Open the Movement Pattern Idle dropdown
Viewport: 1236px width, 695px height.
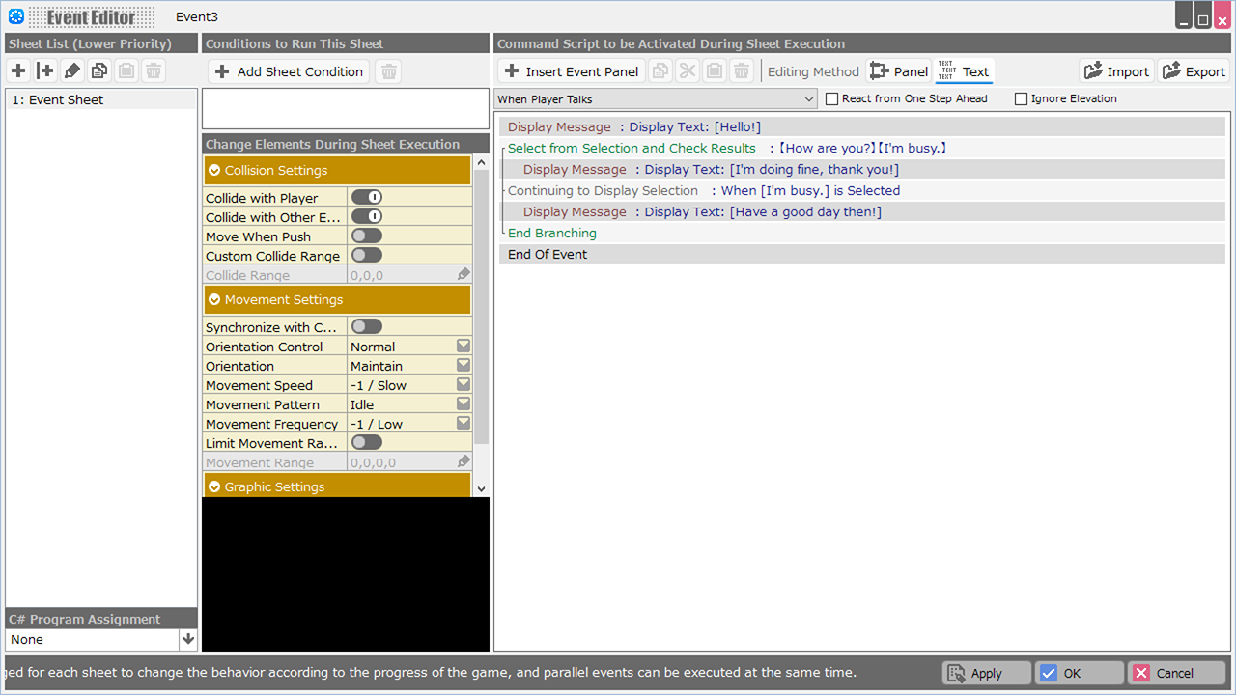[463, 404]
